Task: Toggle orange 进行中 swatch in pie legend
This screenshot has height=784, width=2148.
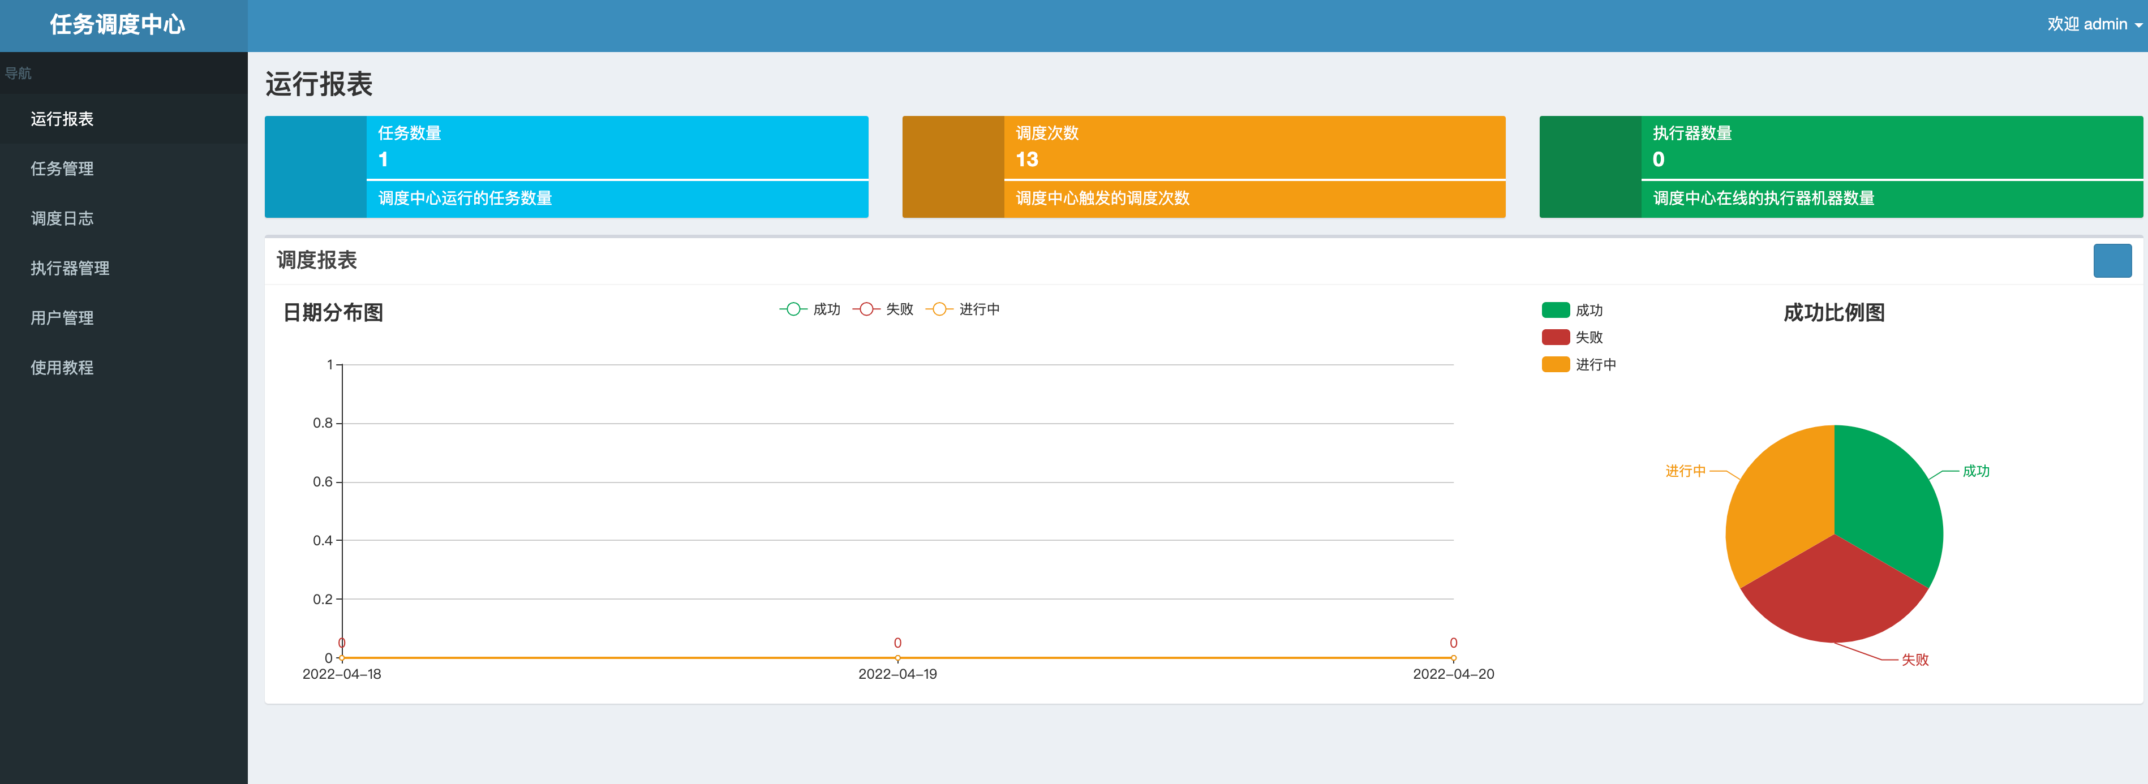Action: (1555, 364)
